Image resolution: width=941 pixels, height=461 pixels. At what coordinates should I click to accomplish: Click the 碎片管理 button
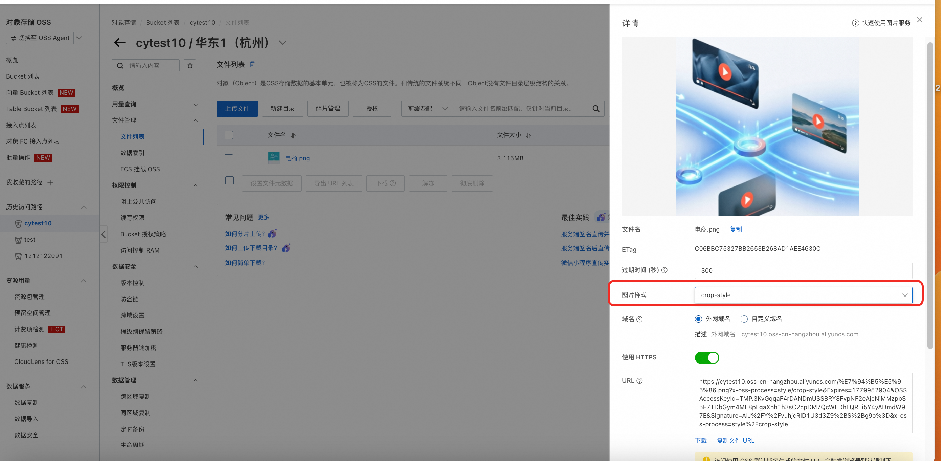pos(328,109)
